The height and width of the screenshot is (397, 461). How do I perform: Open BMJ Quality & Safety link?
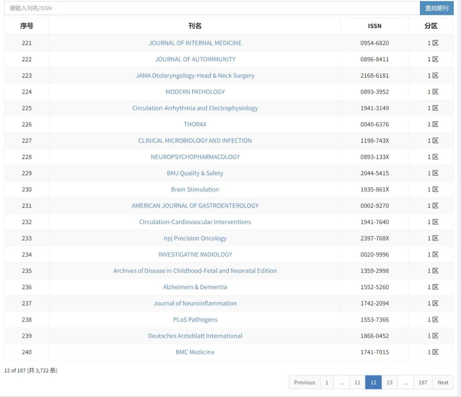(195, 173)
